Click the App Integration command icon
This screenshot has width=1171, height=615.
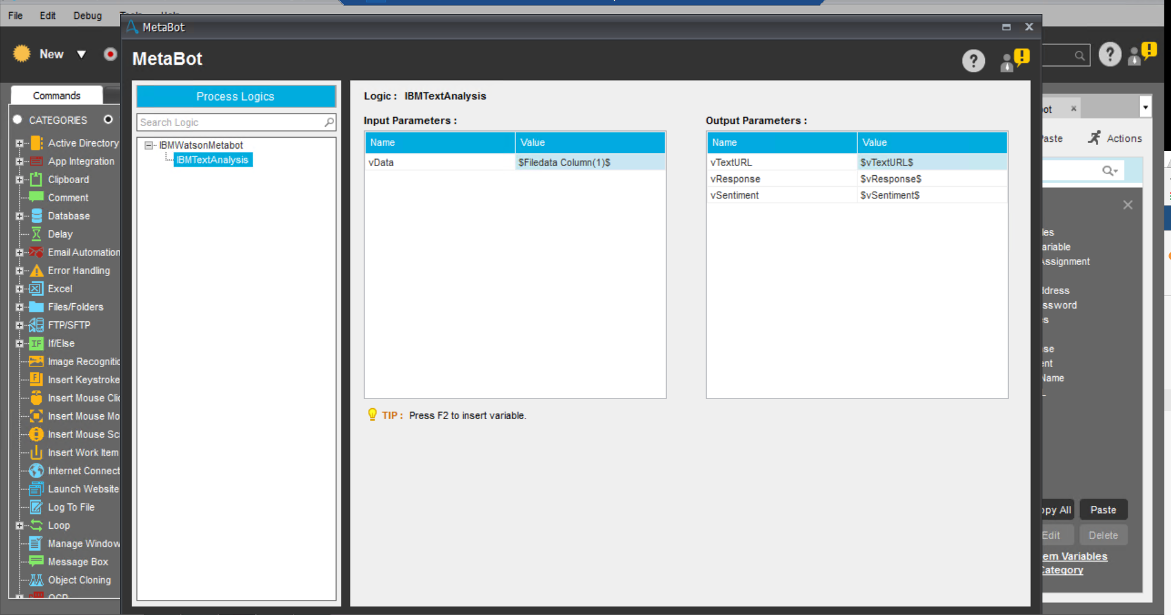point(36,161)
